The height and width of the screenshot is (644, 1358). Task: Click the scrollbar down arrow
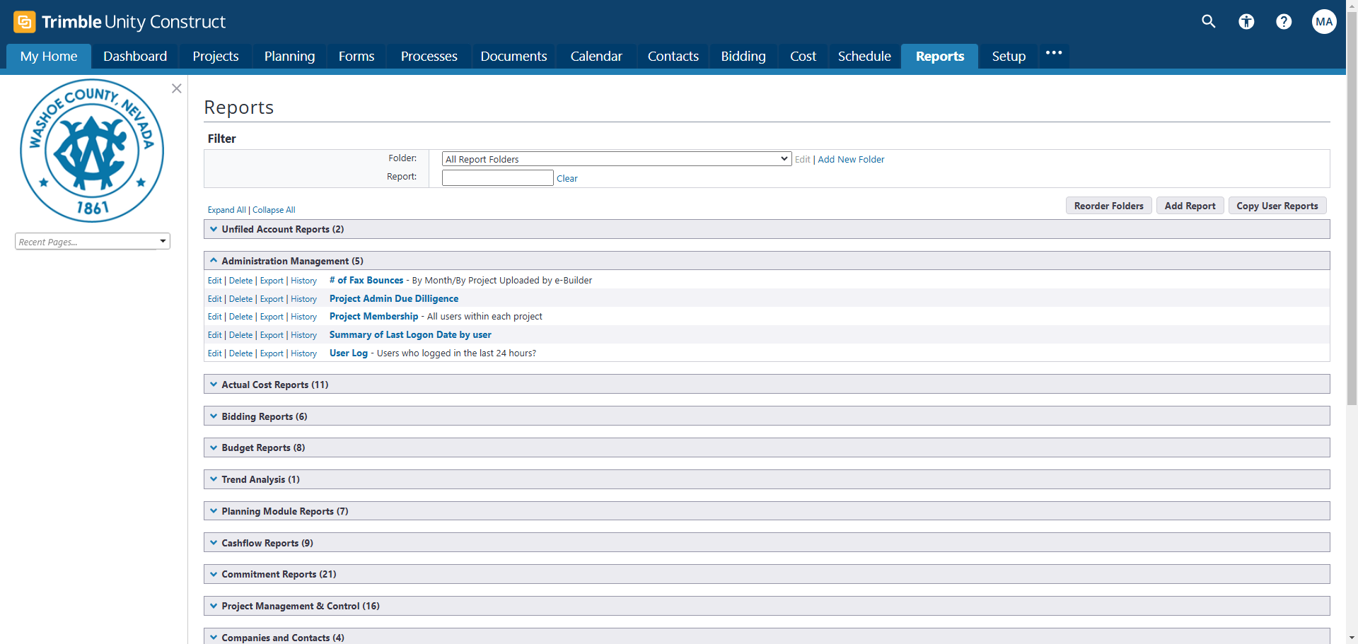tap(1352, 638)
